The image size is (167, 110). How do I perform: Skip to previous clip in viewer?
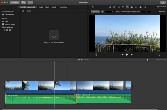tap(122, 55)
